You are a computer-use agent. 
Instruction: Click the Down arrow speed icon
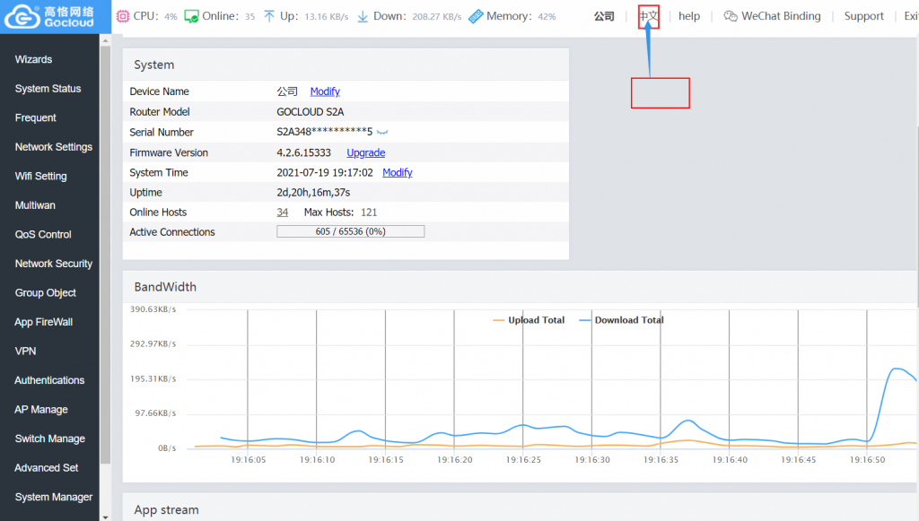point(363,16)
